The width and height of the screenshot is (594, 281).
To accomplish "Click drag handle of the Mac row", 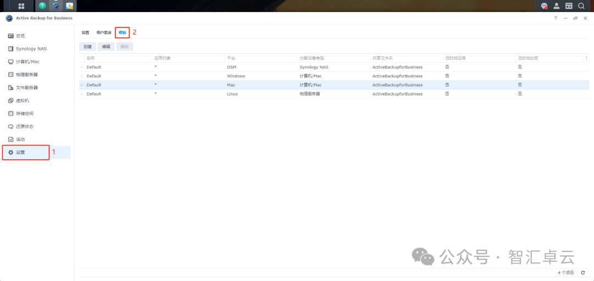I will tap(82, 85).
